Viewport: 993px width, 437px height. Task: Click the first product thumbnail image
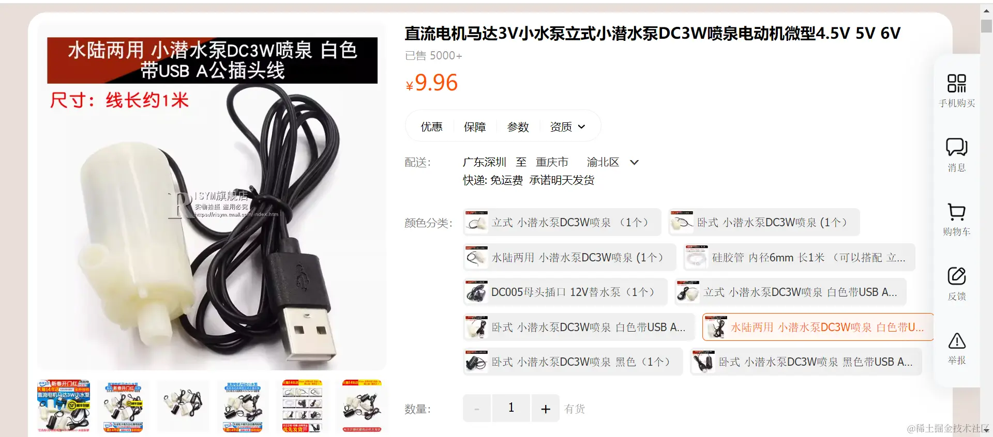[x=64, y=406]
